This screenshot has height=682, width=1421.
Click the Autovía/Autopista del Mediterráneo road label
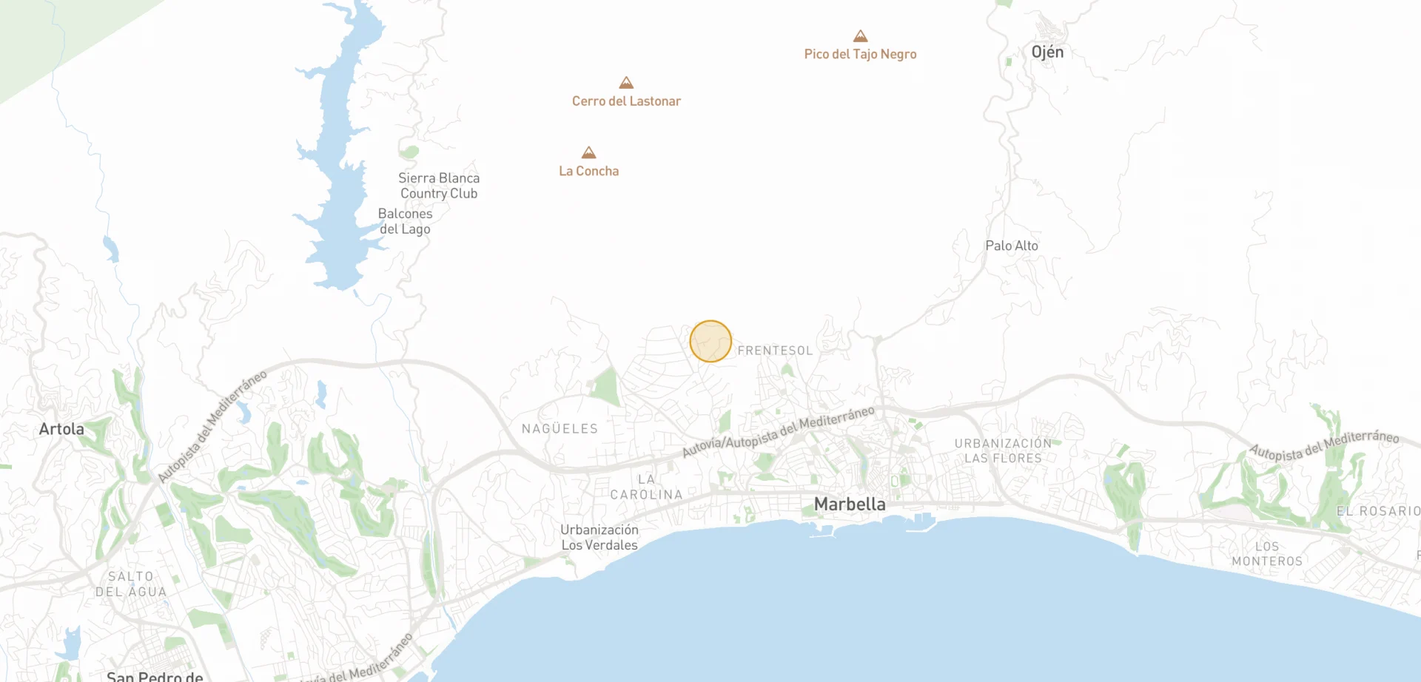tap(778, 432)
